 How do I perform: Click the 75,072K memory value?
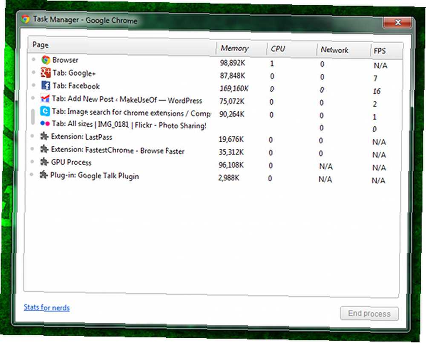(x=232, y=101)
